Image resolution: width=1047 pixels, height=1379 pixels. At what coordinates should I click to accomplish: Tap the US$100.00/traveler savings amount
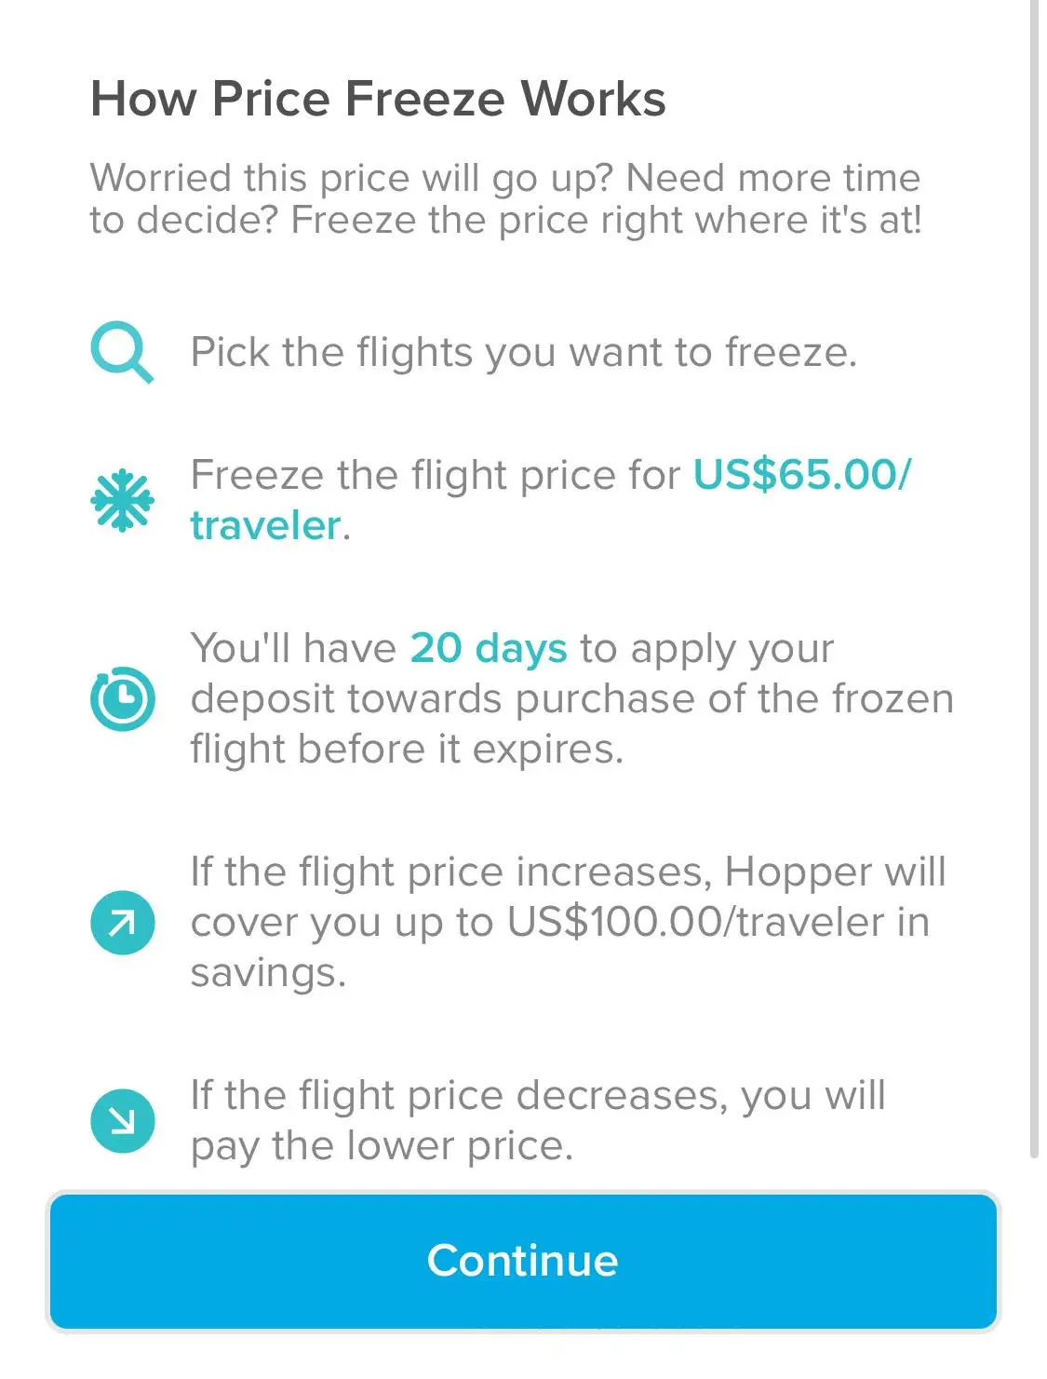click(696, 922)
